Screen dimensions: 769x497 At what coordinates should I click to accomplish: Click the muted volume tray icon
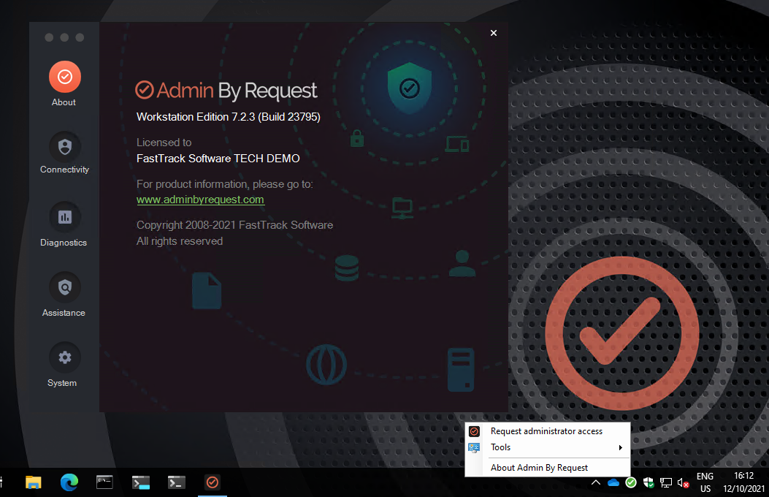point(683,483)
